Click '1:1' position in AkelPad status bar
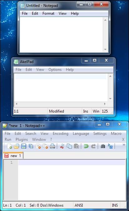Image resolution: width=129 pixels, height=211 pixels. 16,111
